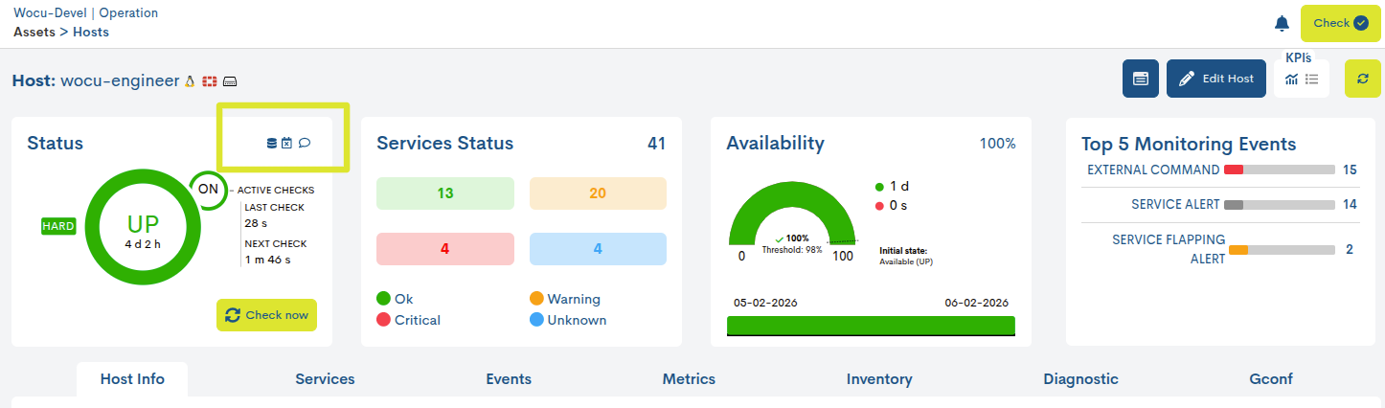Click the refresh icon button at top right
Screen dimensions: 1385x408
pyautogui.click(x=1363, y=79)
